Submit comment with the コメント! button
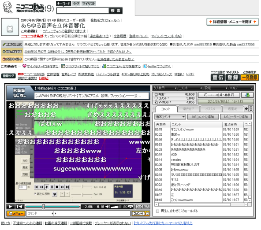This screenshot has width=261, height=230. (x=141, y=213)
